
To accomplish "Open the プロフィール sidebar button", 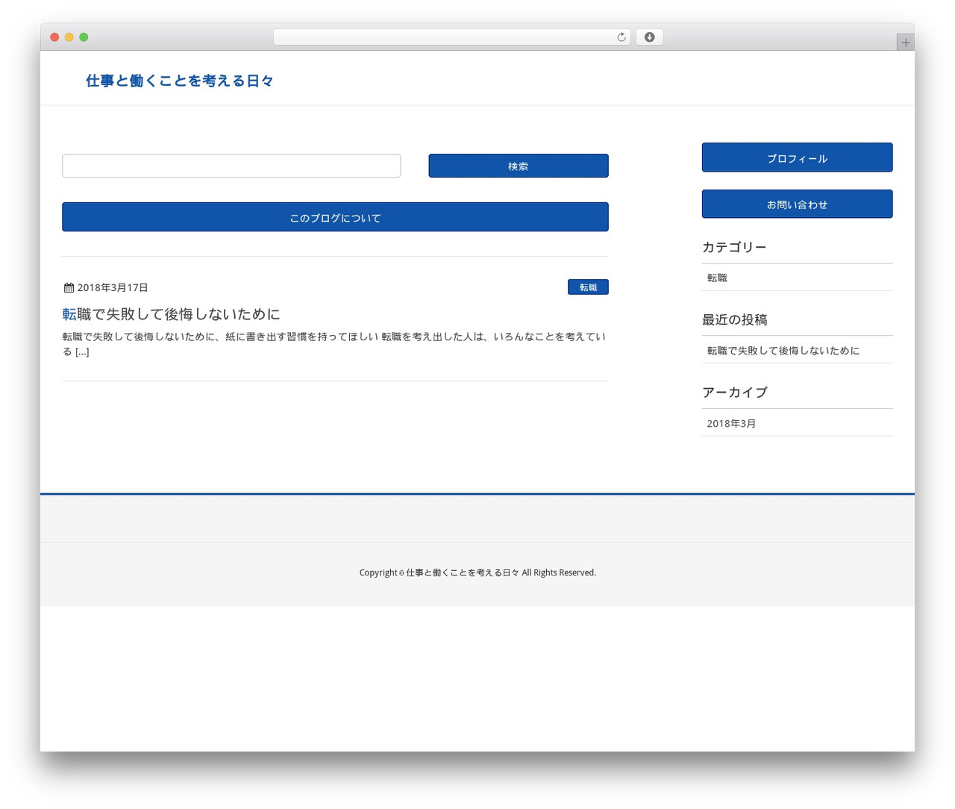I will [x=797, y=157].
